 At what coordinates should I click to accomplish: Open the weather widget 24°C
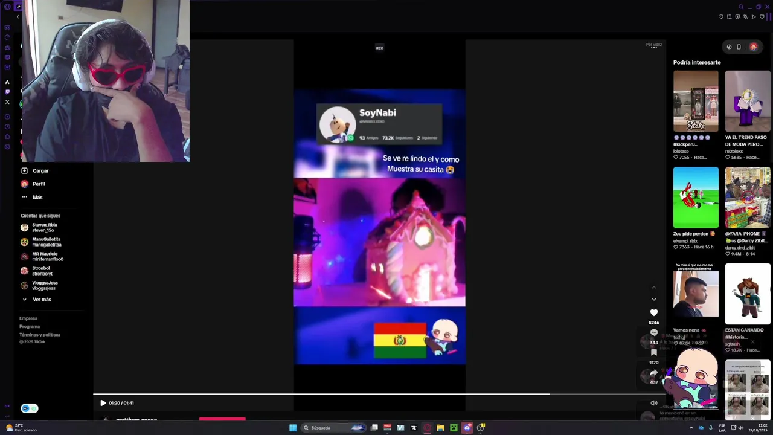[x=21, y=428]
